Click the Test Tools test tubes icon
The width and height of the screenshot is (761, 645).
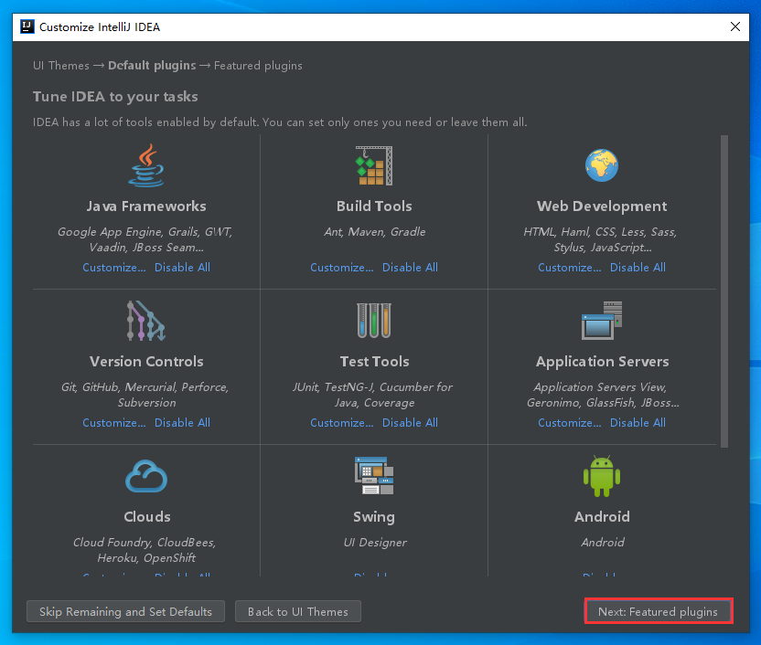(x=374, y=321)
